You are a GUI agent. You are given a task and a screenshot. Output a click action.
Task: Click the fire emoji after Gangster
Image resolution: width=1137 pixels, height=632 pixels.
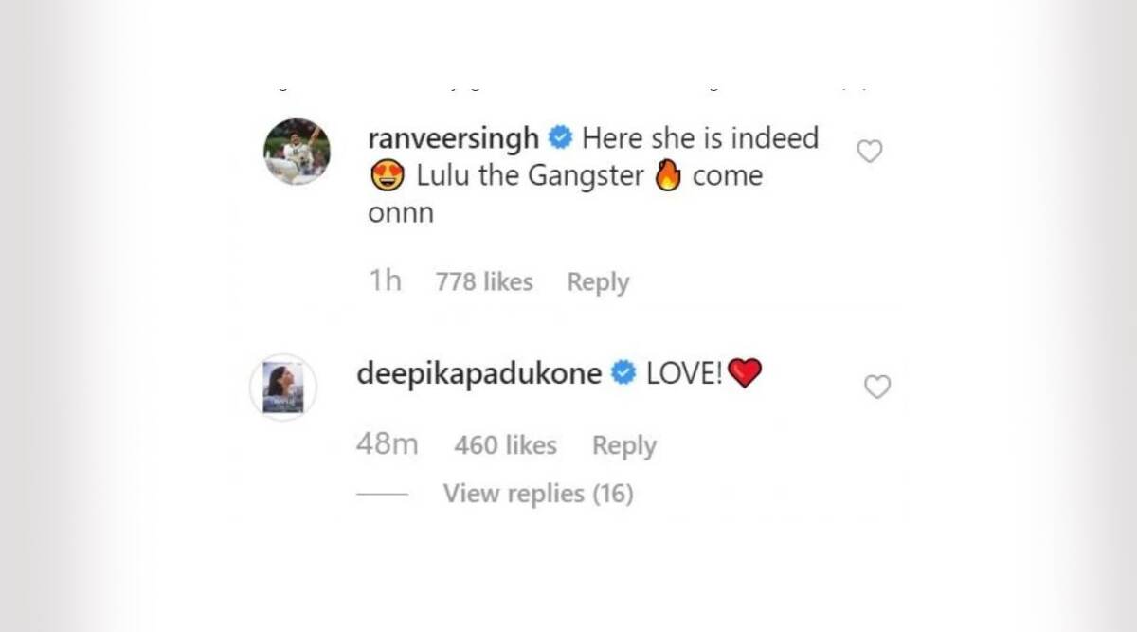click(x=668, y=175)
